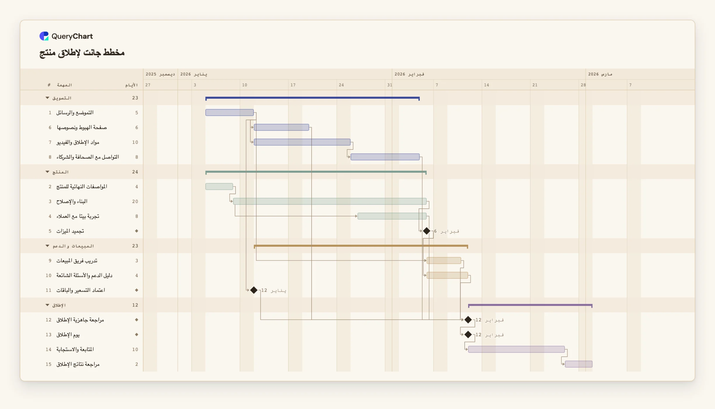Screen dimensions: 715x409
Task: Select the مراجعة جاهزية الإطلاق milestone diamond on the timeline
Action: pos(468,320)
